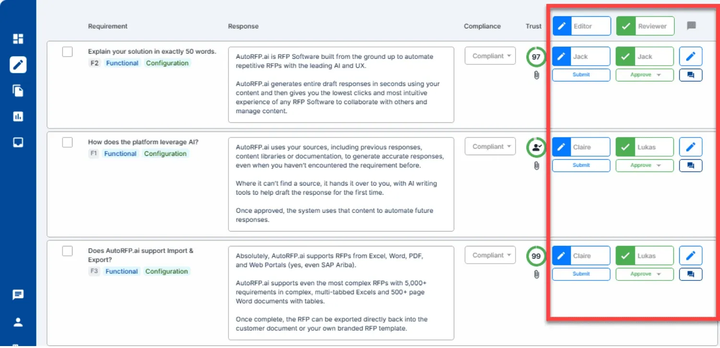Click Functional tag next to F1
Image resolution: width=720 pixels, height=348 pixels.
pyautogui.click(x=120, y=154)
